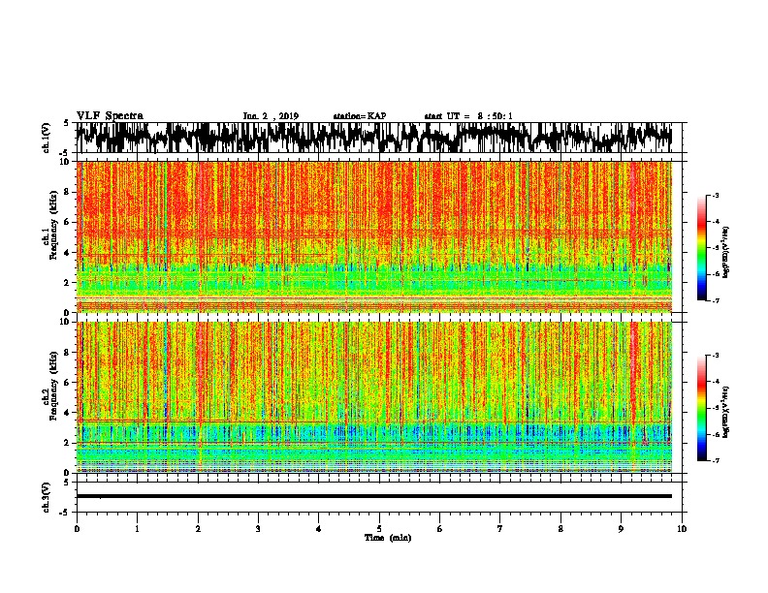Click the "-7" label on ch.1 colorbar
This screenshot has width=768, height=593.
(716, 300)
